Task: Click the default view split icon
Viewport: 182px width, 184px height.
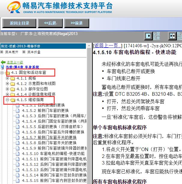Action: pyautogui.click(x=172, y=36)
